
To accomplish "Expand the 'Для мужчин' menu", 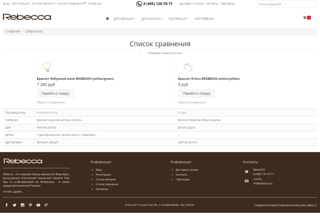I will tap(152, 19).
